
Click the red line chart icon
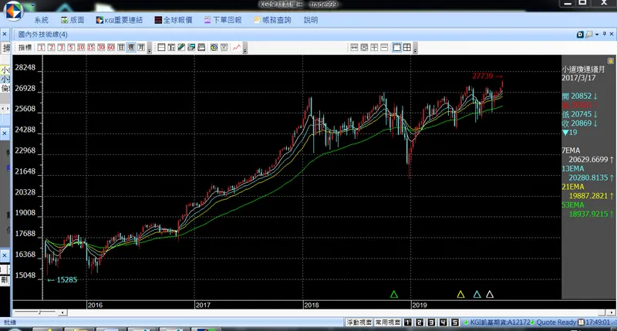click(237, 48)
